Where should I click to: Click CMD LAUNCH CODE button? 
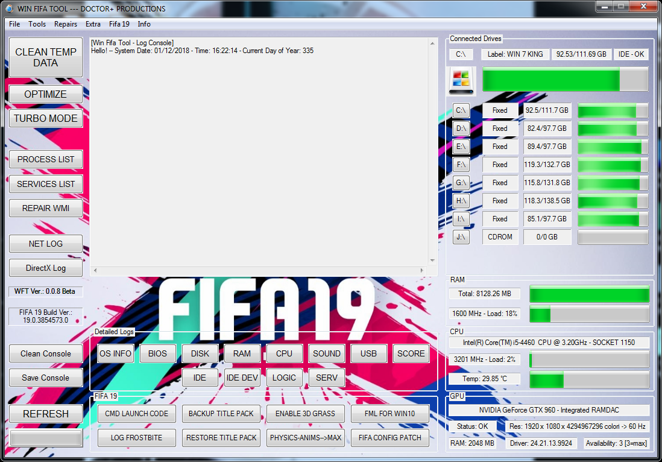click(136, 413)
